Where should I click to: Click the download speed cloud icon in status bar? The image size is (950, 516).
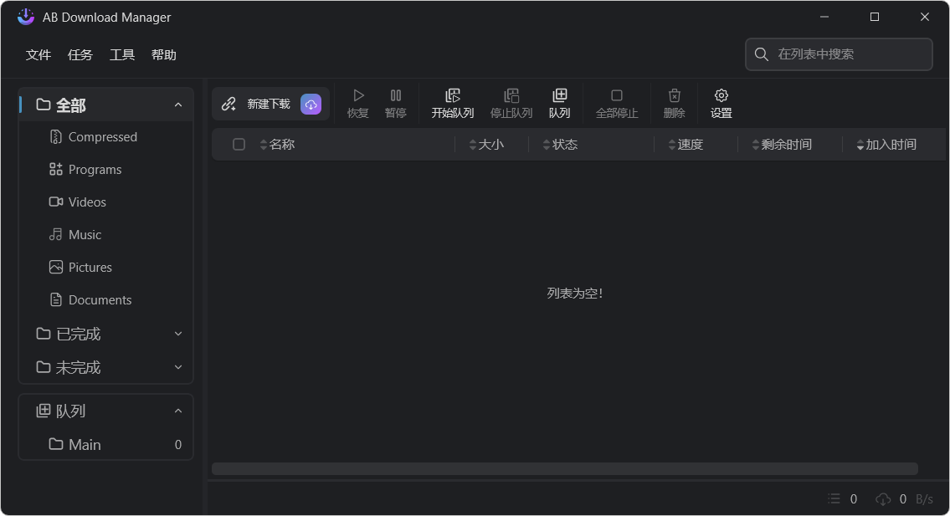click(x=883, y=499)
